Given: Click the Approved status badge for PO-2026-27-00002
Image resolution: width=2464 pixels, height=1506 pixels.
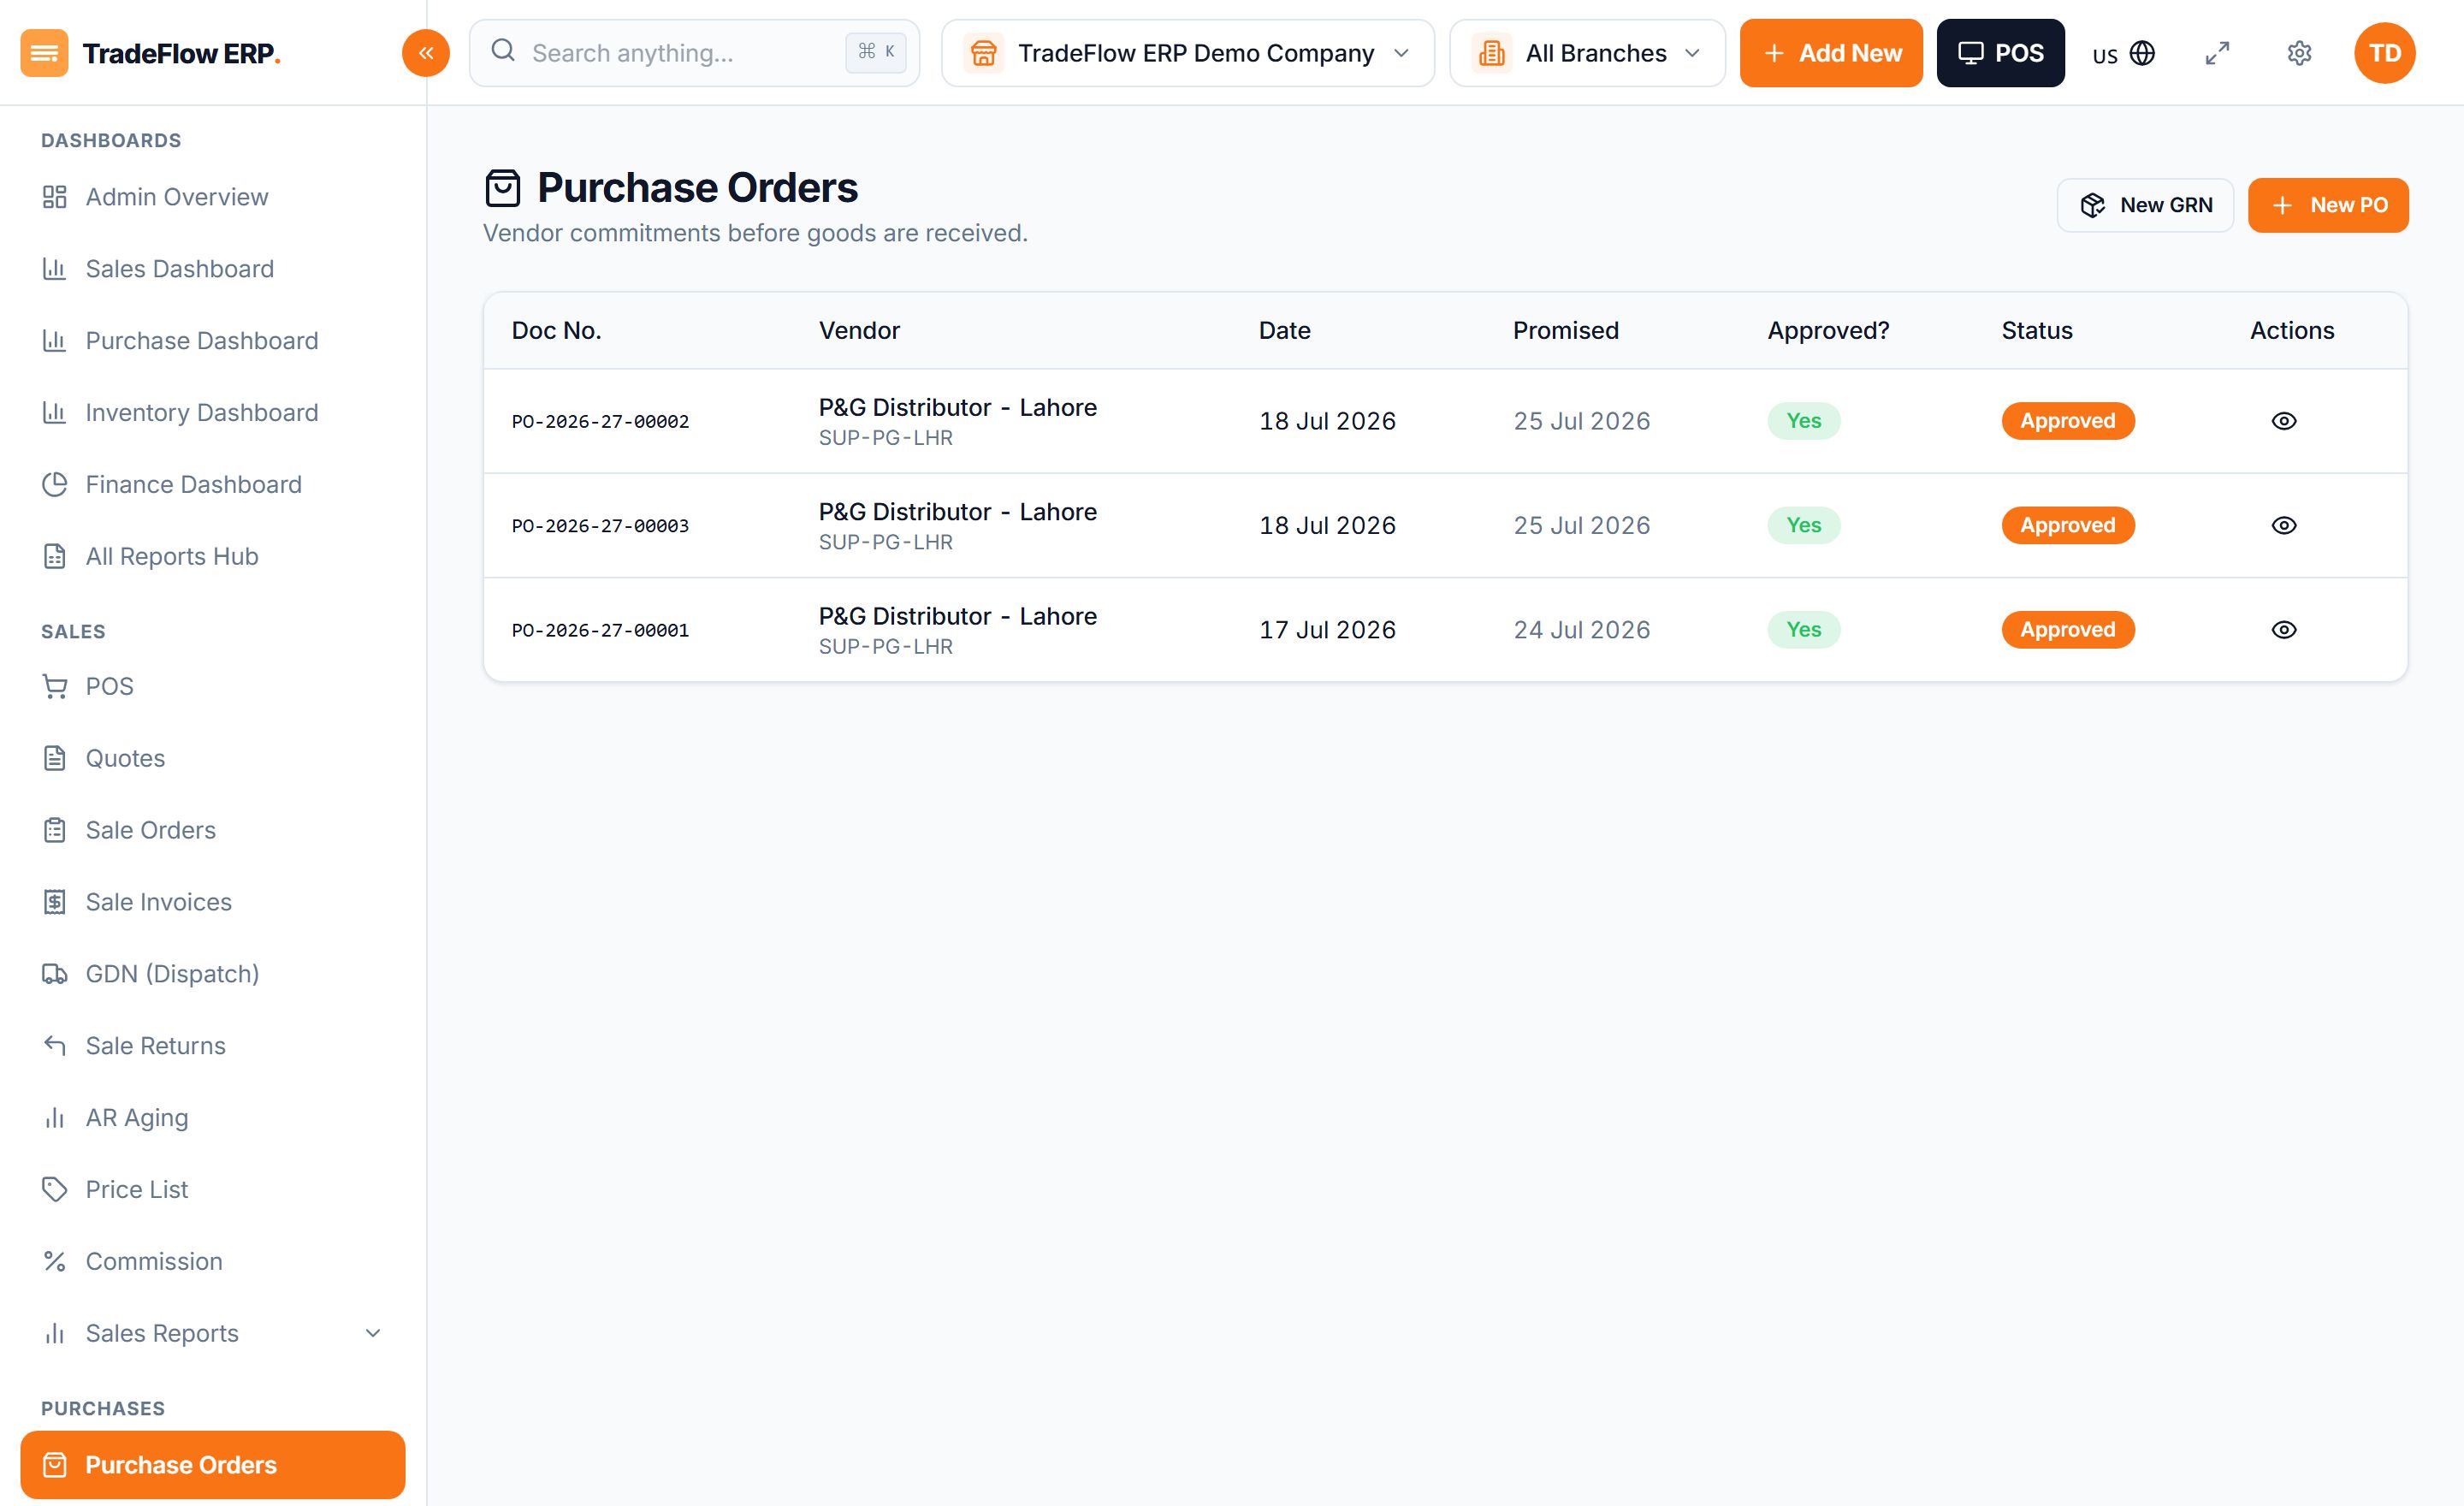Looking at the screenshot, I should (2068, 421).
